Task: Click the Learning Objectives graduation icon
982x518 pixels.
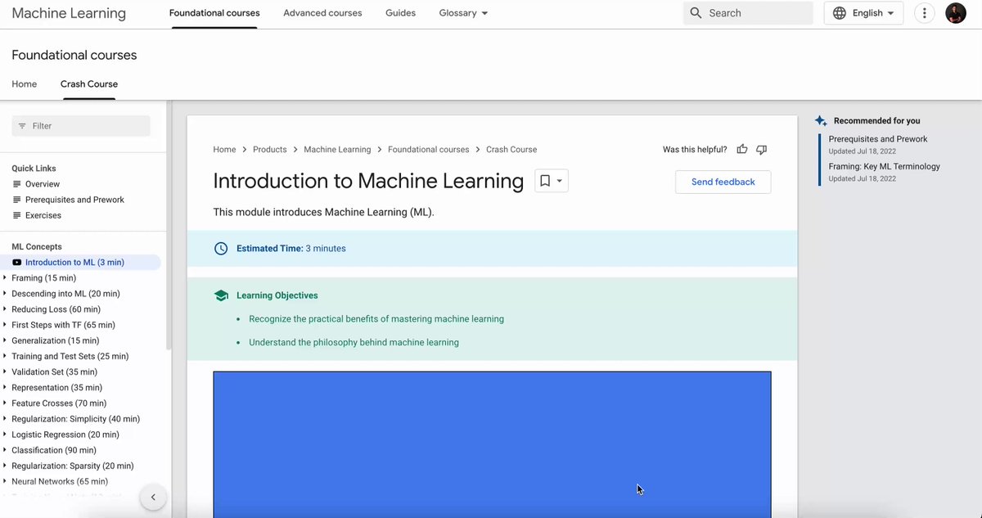Action: tap(221, 294)
